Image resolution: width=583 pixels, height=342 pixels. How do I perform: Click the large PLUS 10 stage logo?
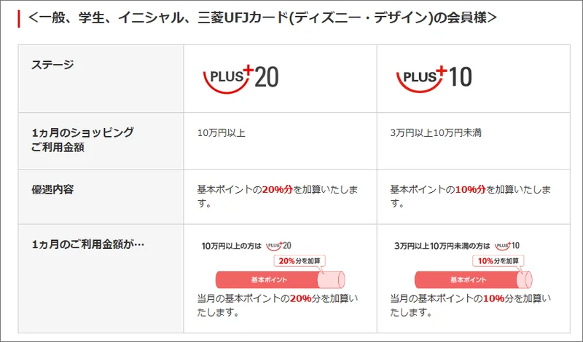434,78
